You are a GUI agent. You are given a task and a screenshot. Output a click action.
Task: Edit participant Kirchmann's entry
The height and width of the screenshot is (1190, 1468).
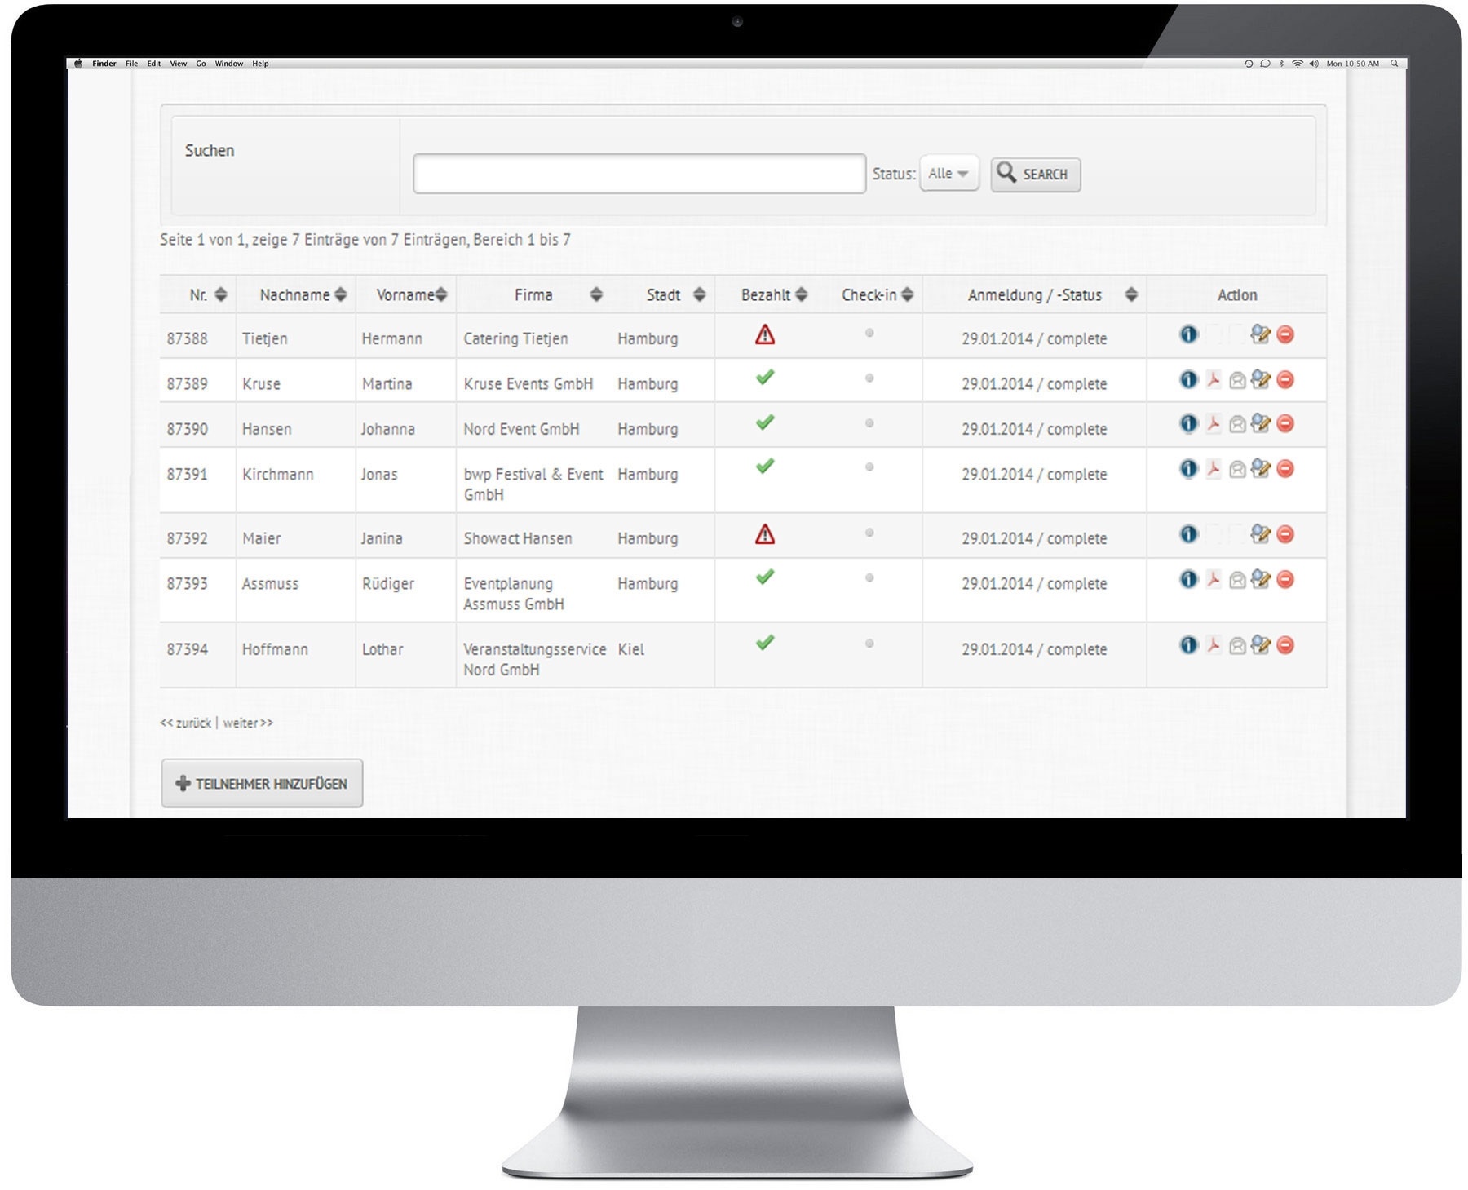point(1260,467)
